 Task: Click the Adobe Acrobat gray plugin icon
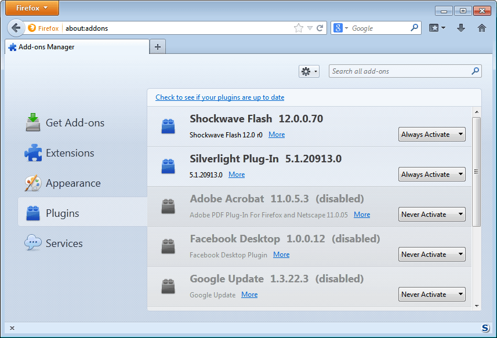[168, 206]
